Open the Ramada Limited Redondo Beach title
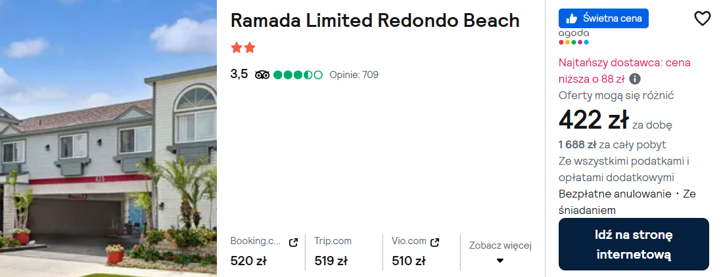721x277 pixels. pyautogui.click(x=375, y=20)
